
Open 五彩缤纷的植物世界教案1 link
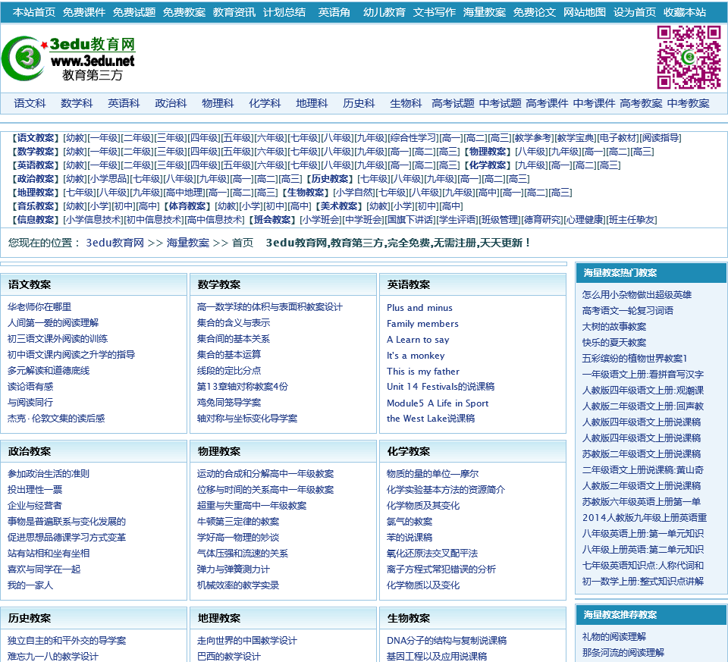[x=635, y=359]
